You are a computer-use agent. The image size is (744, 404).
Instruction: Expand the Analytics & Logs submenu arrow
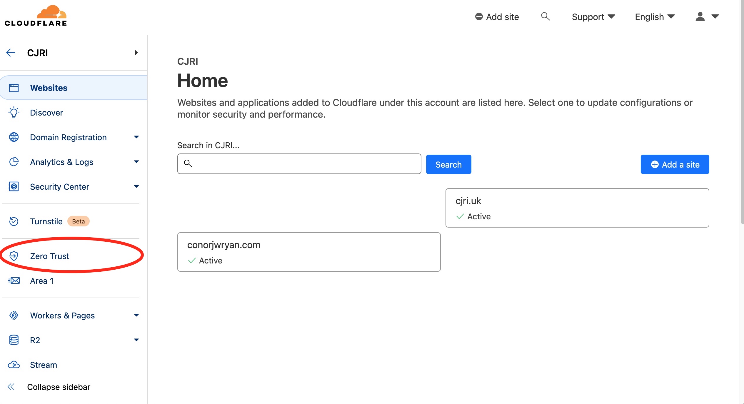tap(136, 162)
